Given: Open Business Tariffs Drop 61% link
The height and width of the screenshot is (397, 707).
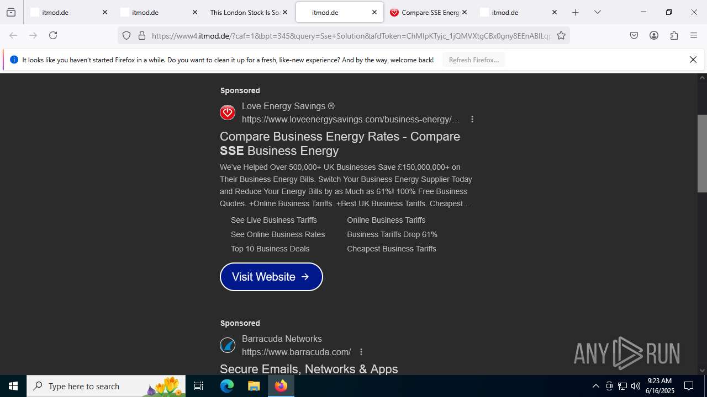Looking at the screenshot, I should (x=392, y=234).
